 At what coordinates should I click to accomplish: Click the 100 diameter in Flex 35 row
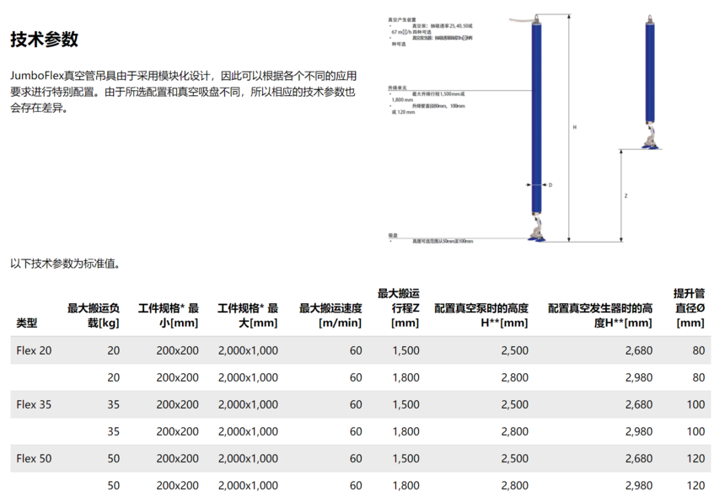pos(695,404)
